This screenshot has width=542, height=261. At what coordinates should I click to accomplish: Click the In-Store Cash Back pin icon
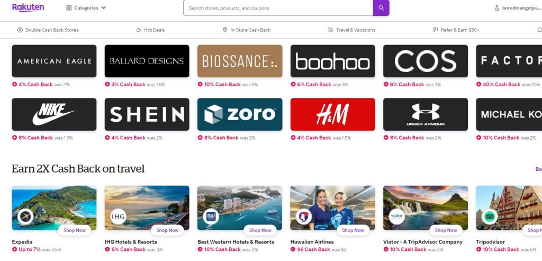(225, 30)
